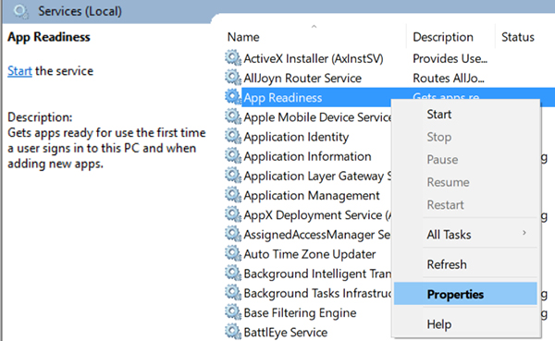Select the Base Filtering Engine service
555x341 pixels.
(x=300, y=312)
